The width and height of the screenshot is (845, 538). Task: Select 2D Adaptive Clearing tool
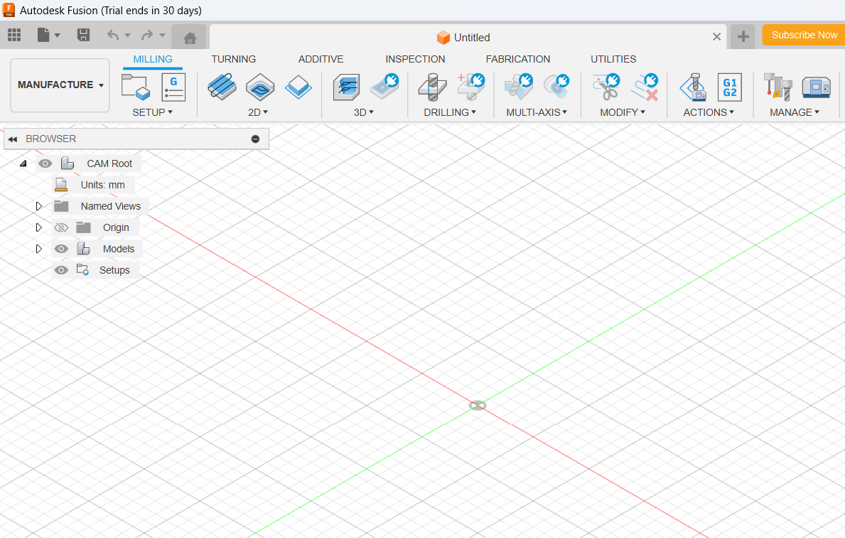[222, 87]
